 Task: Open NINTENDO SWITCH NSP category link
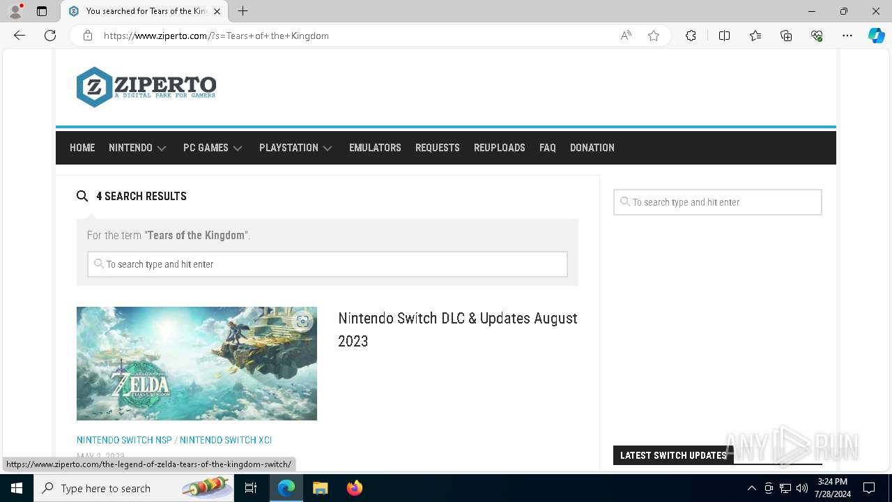point(124,440)
